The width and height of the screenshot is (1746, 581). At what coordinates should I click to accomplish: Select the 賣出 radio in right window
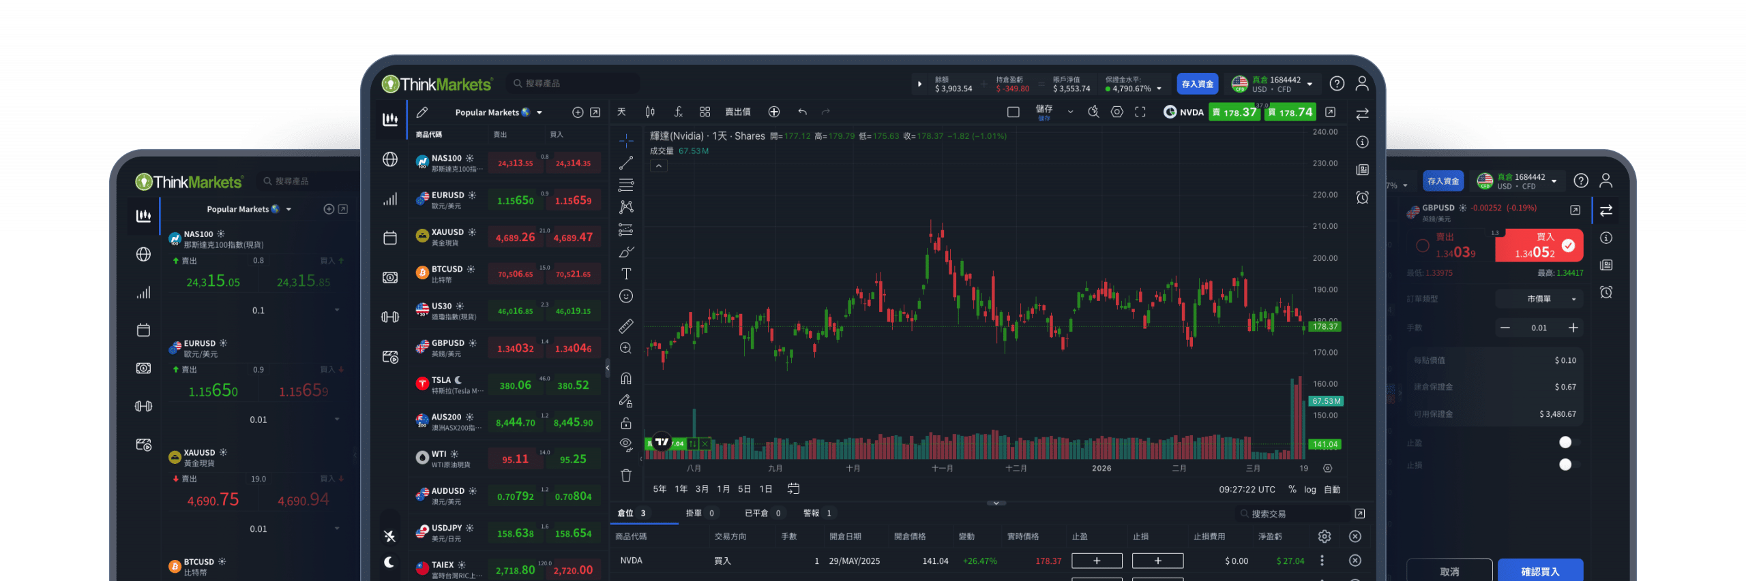[x=1422, y=246]
